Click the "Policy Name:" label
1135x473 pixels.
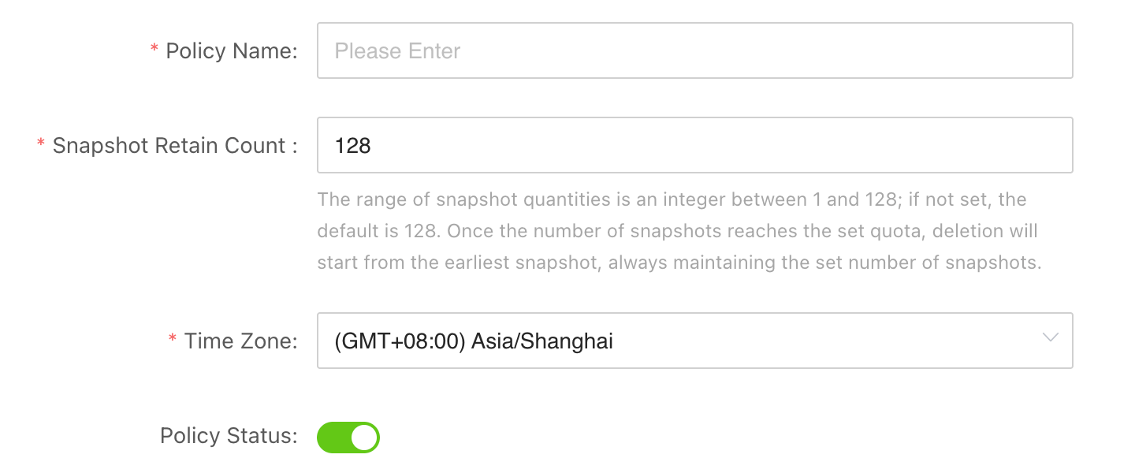click(231, 51)
